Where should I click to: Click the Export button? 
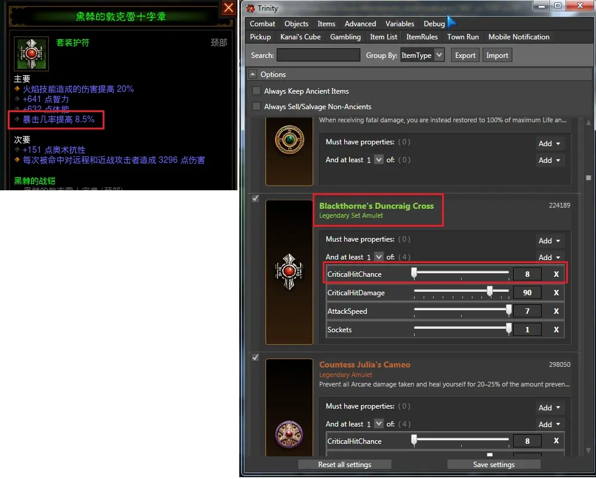[x=465, y=55]
